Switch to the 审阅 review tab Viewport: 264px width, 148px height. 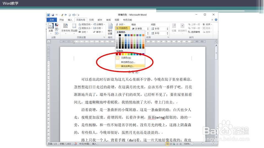click(108, 20)
